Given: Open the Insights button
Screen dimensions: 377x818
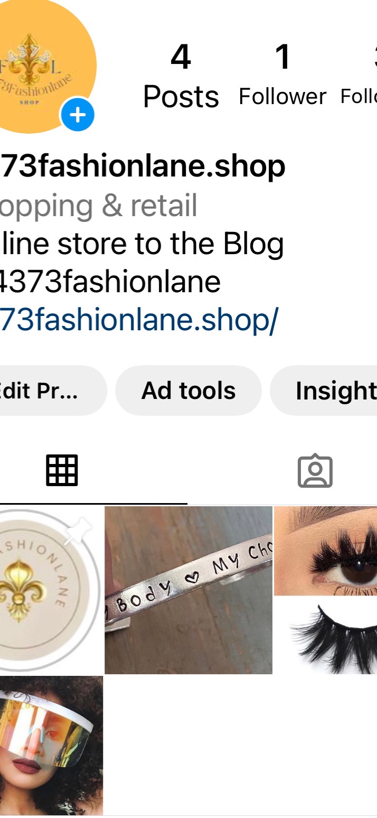Looking at the screenshot, I should pyautogui.click(x=324, y=391).
